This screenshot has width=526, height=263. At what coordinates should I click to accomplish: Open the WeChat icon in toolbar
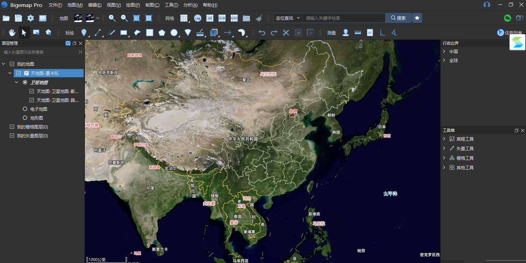pyautogui.click(x=507, y=18)
